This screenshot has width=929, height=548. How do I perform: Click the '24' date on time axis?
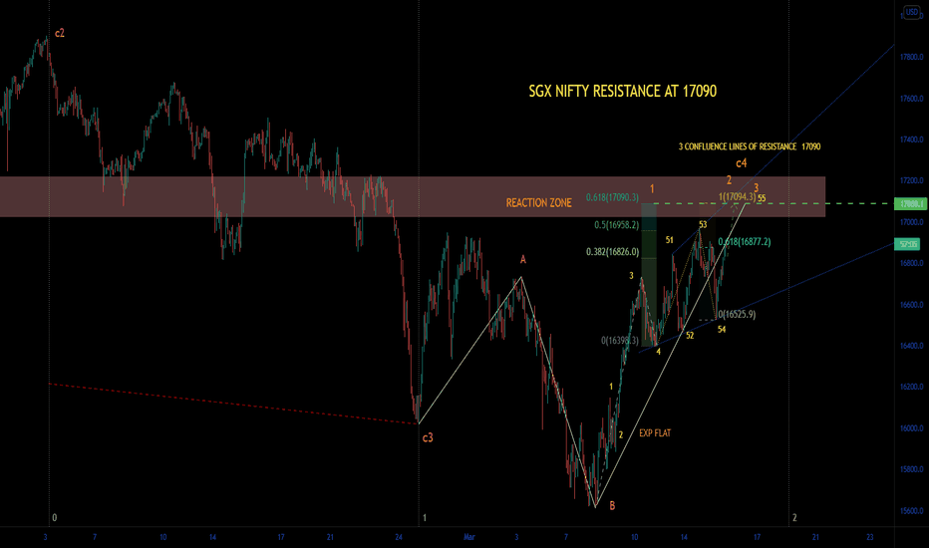pos(399,537)
